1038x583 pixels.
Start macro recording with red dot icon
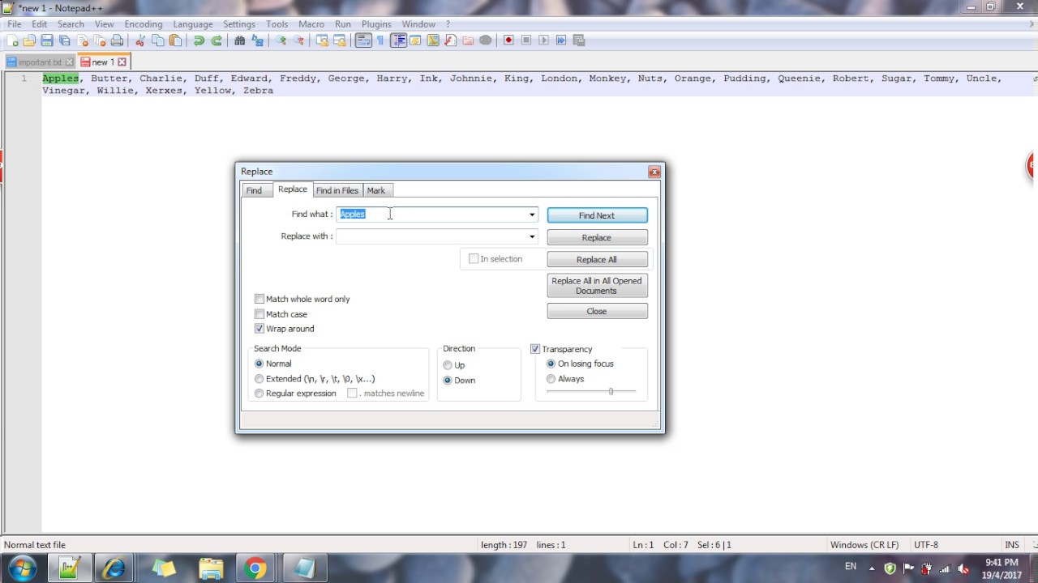508,40
